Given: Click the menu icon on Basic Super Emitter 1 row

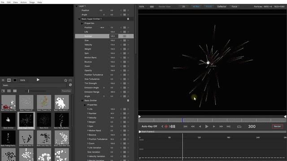Looking at the screenshot, I should pyautogui.click(x=128, y=19).
